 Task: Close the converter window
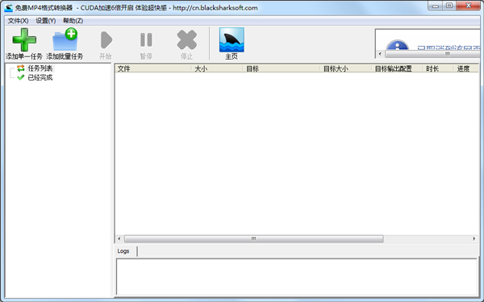(468, 6)
